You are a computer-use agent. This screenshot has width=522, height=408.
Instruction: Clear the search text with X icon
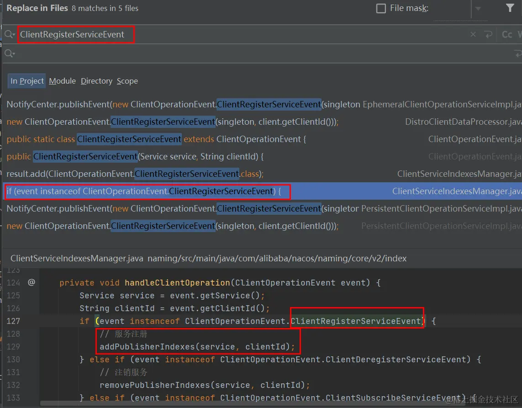click(473, 34)
